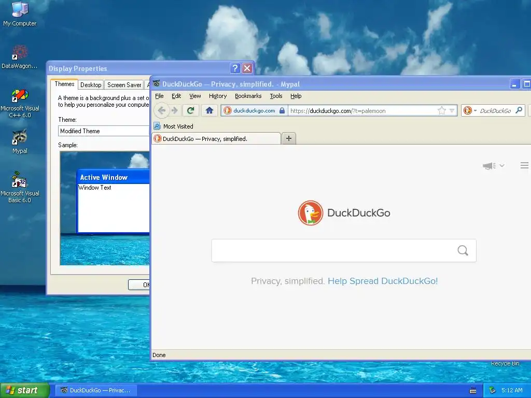
Task: Follow Help Spread DuckDuckGo link
Action: point(383,281)
